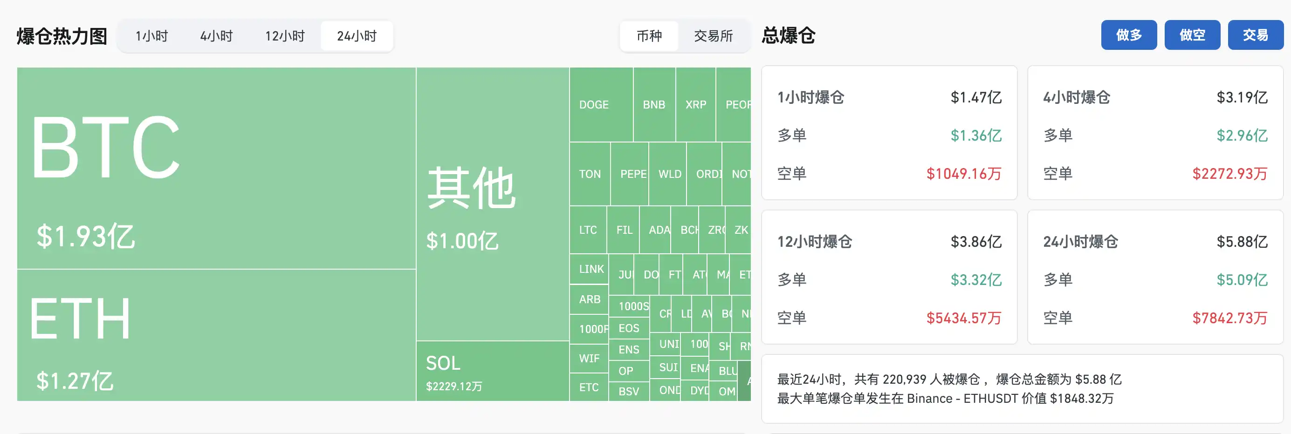Screen dimensions: 1291x434
Task: Click the BTC heatmap block
Action: click(x=217, y=168)
